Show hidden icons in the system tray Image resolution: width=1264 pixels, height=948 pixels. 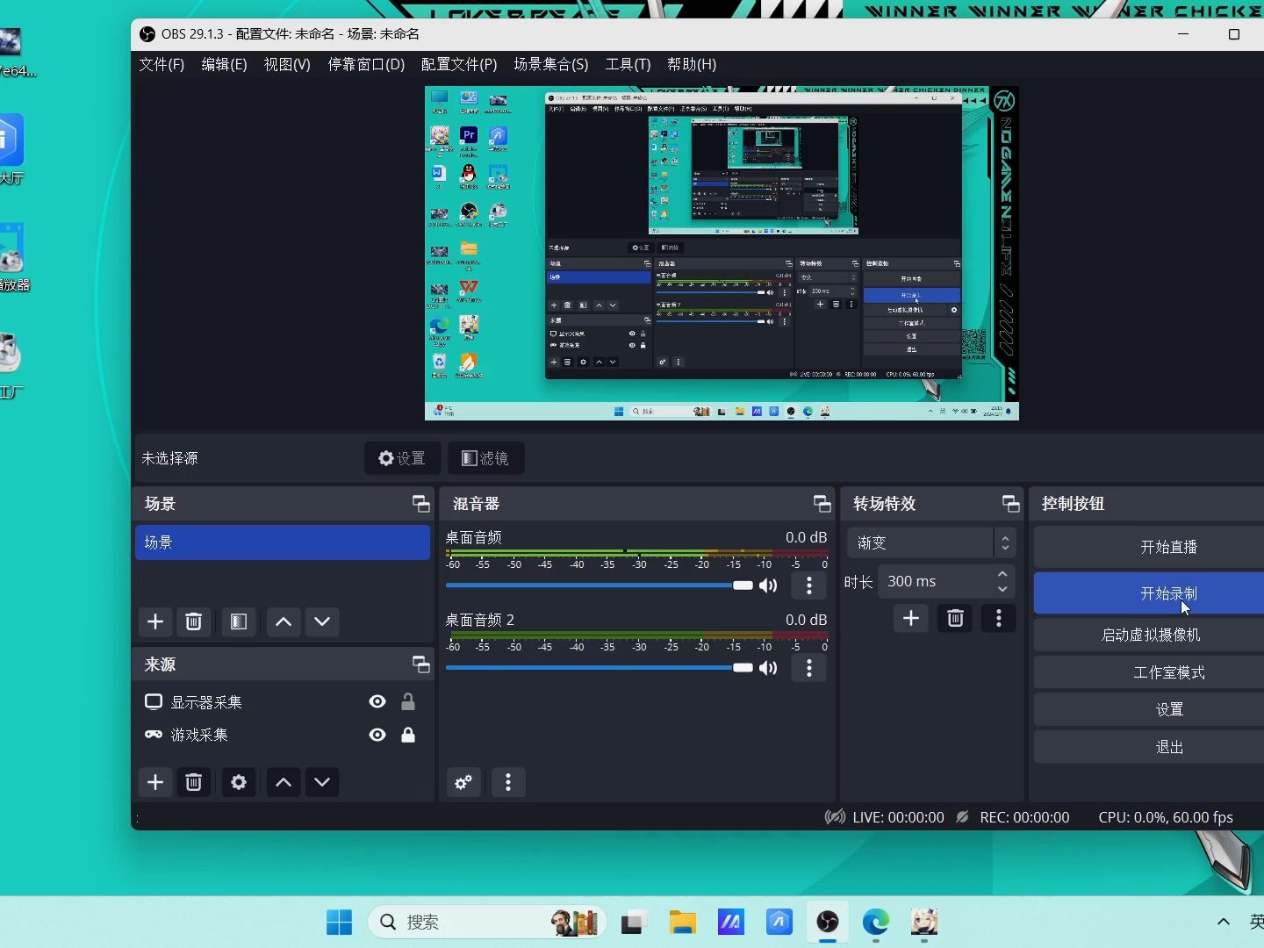(x=1223, y=922)
